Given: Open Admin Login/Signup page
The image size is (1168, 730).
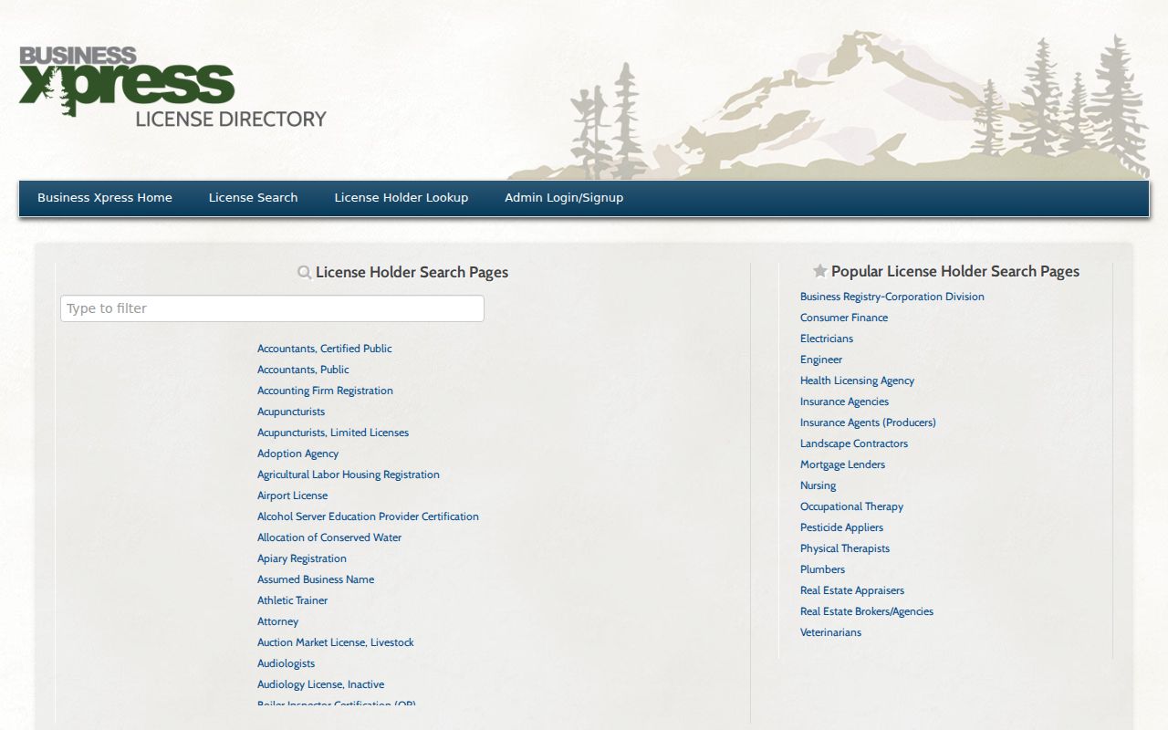Looking at the screenshot, I should point(564,198).
